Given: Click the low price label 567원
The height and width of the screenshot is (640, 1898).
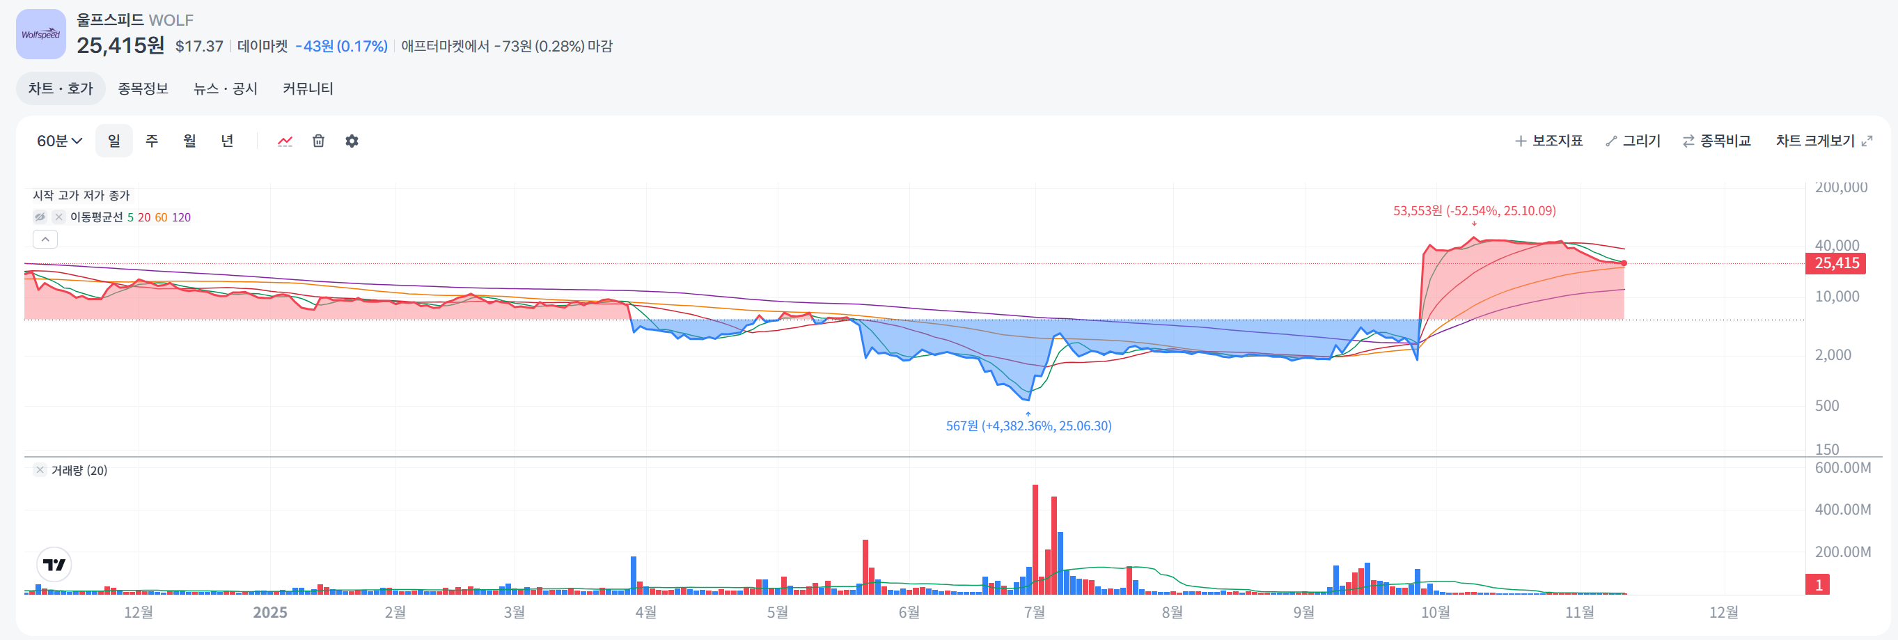Looking at the screenshot, I should click(x=1028, y=426).
